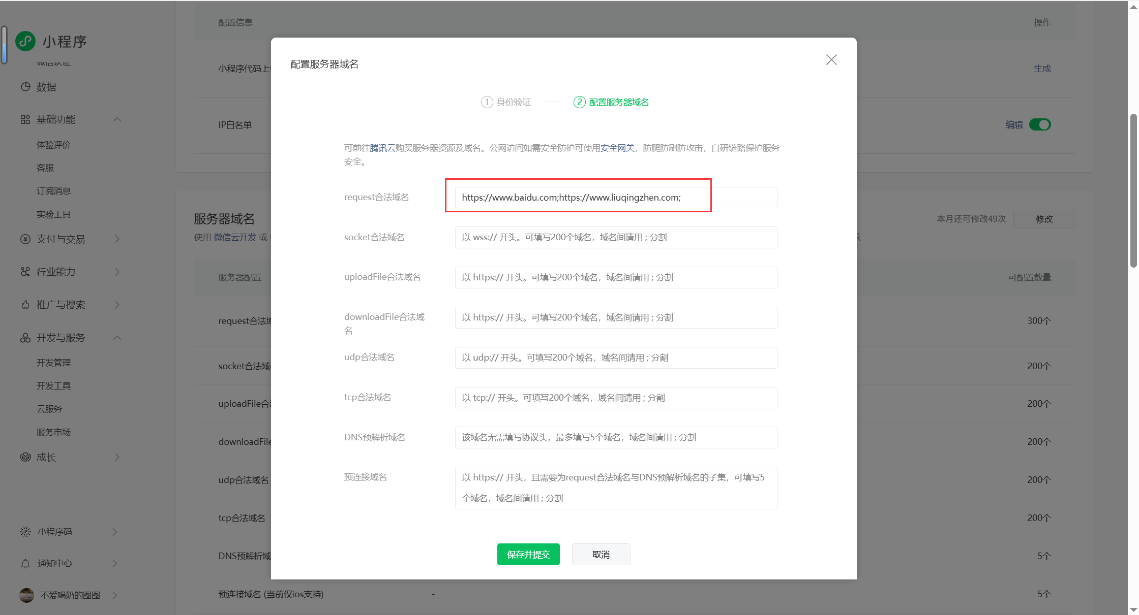Click the 支付与交易 yen icon
The height and width of the screenshot is (615, 1139).
pos(25,239)
